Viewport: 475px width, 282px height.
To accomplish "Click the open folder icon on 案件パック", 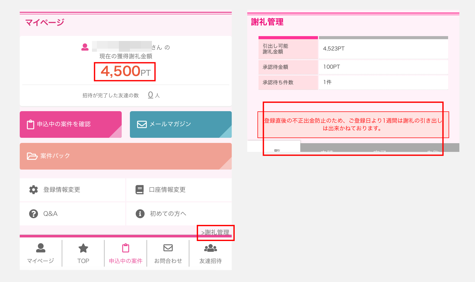I will coord(32,156).
